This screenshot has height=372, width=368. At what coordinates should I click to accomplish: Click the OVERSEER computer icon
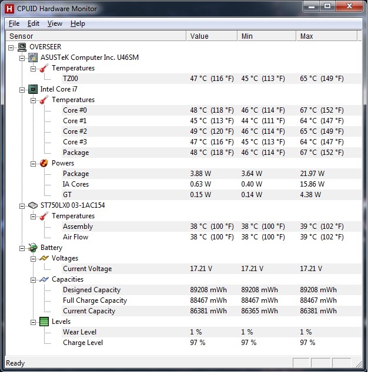point(22,47)
